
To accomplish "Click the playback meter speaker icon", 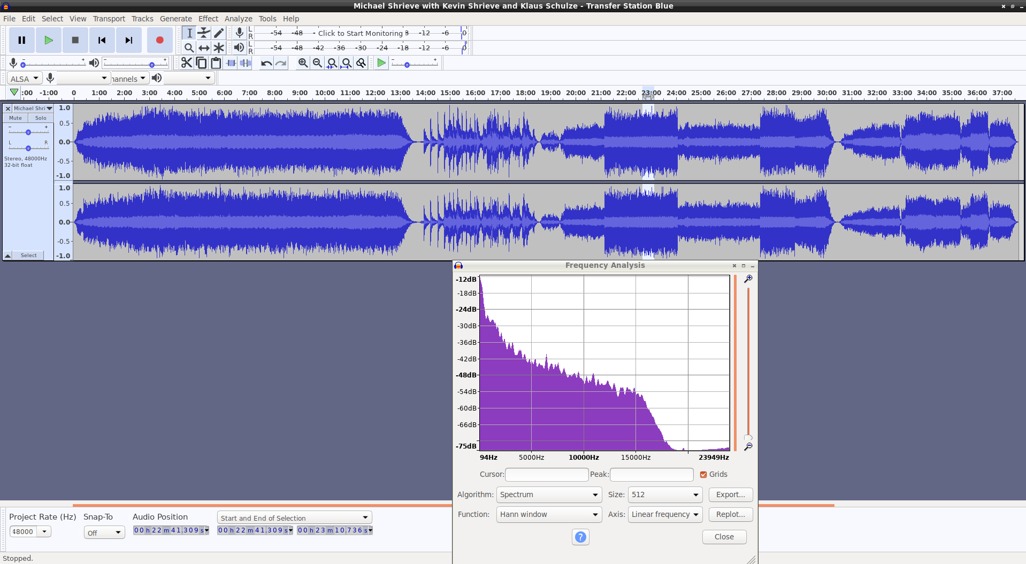I will pos(239,48).
